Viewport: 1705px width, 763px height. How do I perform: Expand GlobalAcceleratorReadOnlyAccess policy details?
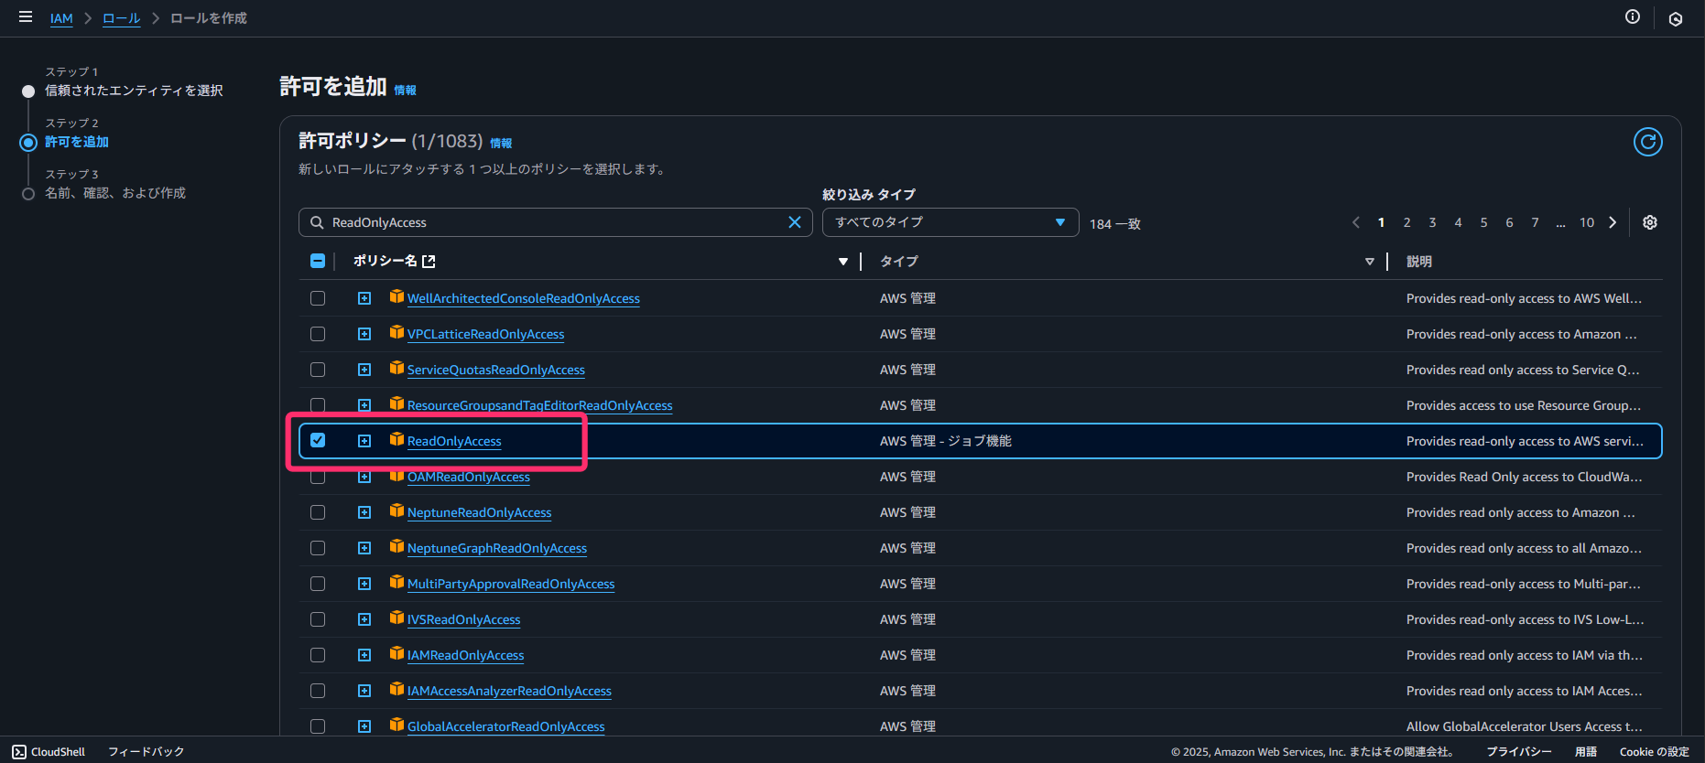364,726
